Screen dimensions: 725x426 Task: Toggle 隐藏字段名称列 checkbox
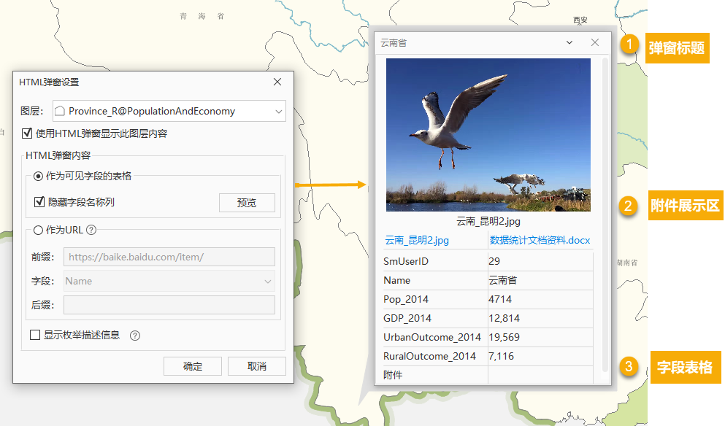[39, 202]
